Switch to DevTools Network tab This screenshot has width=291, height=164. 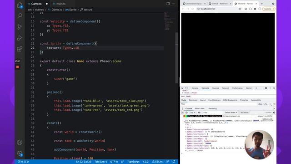tap(226, 88)
